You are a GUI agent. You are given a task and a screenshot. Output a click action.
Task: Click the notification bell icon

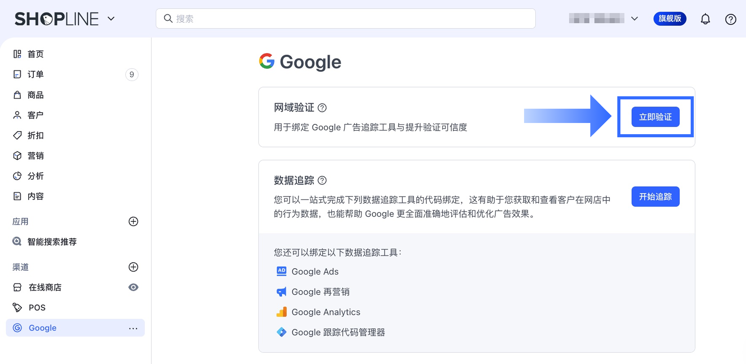705,19
